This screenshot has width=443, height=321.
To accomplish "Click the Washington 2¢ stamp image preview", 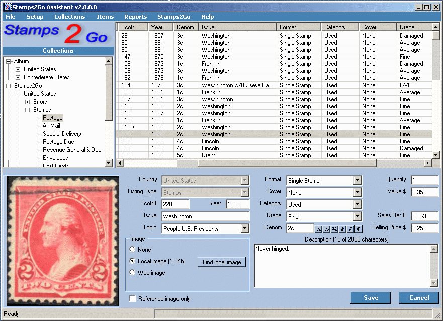I will tap(62, 241).
